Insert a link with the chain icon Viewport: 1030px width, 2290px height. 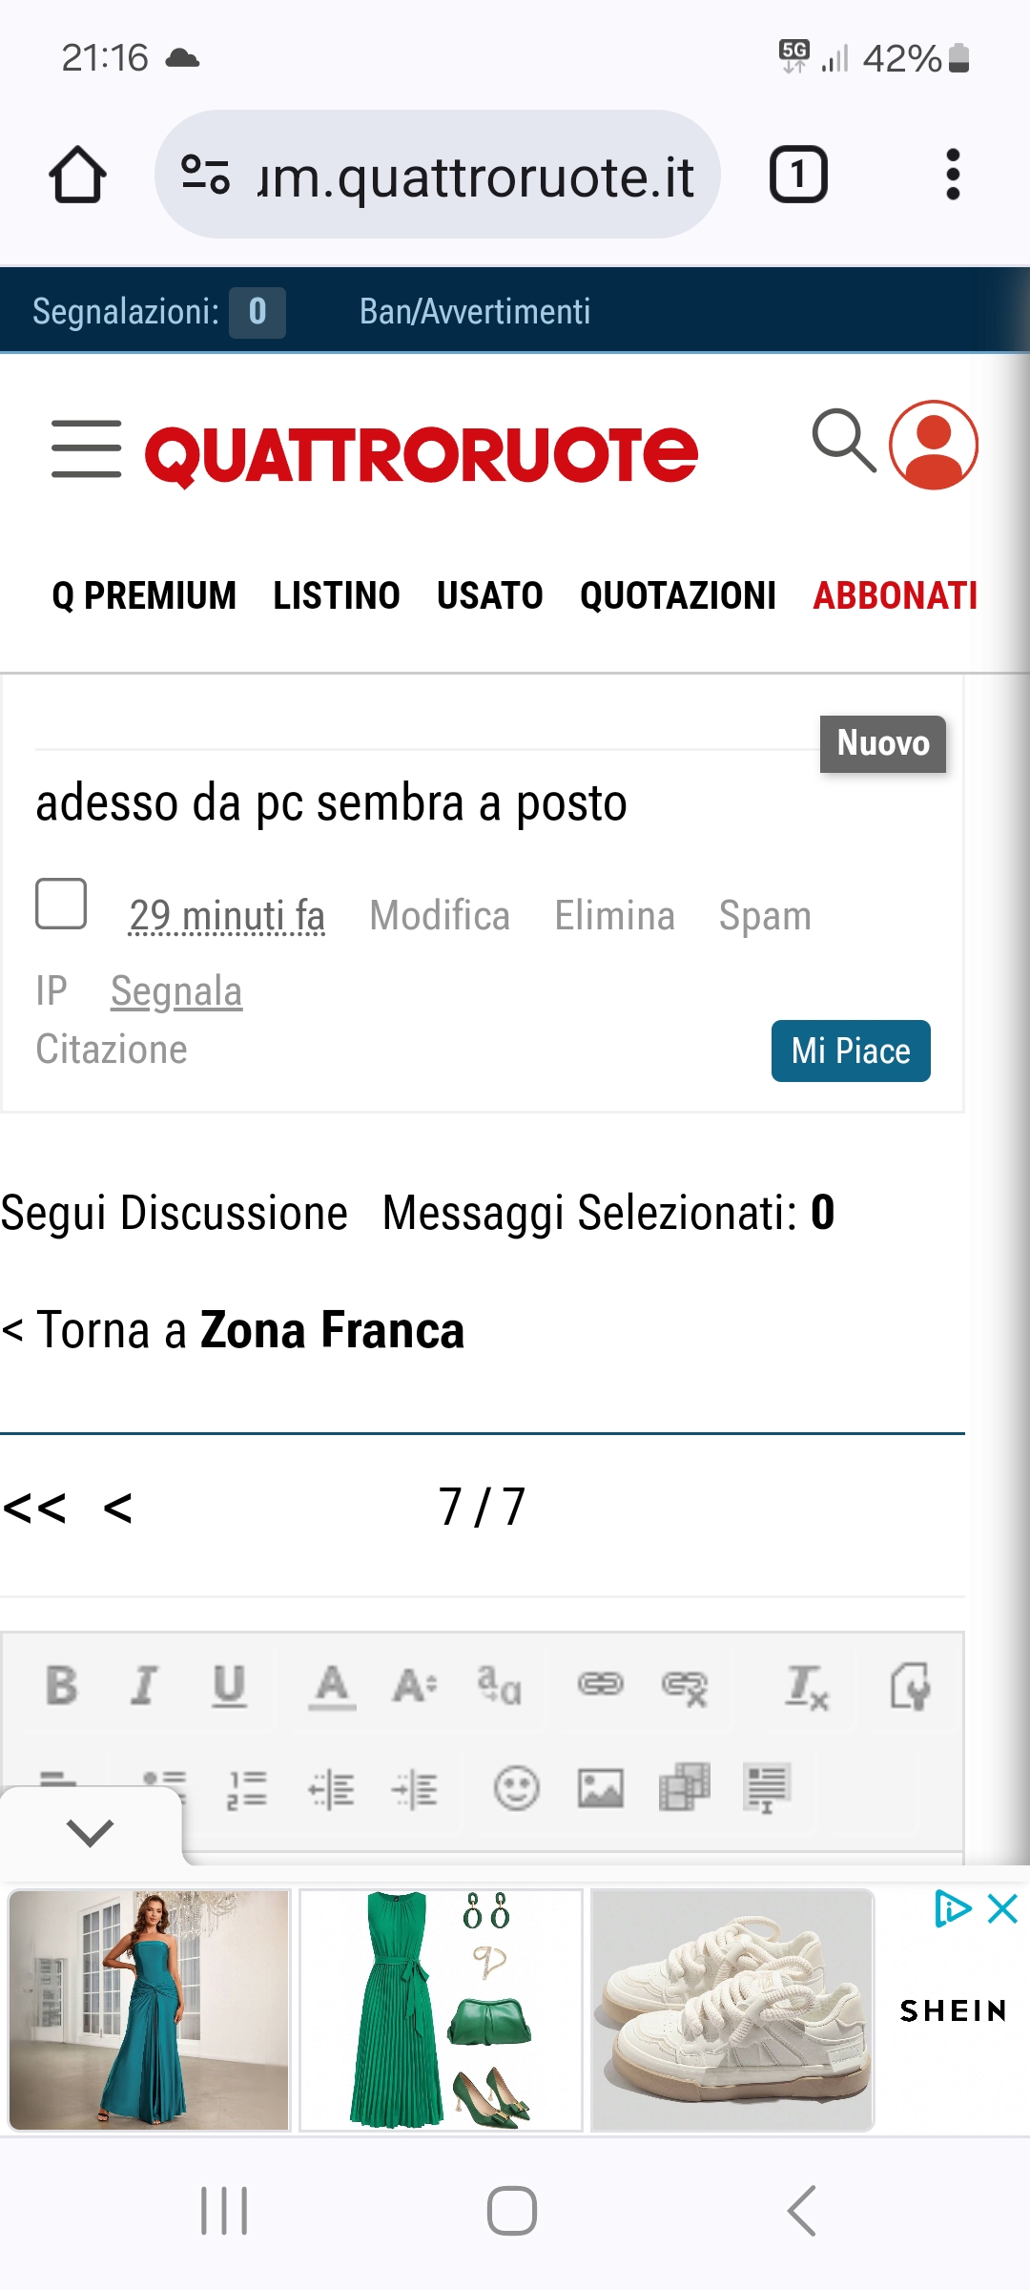click(x=600, y=1686)
